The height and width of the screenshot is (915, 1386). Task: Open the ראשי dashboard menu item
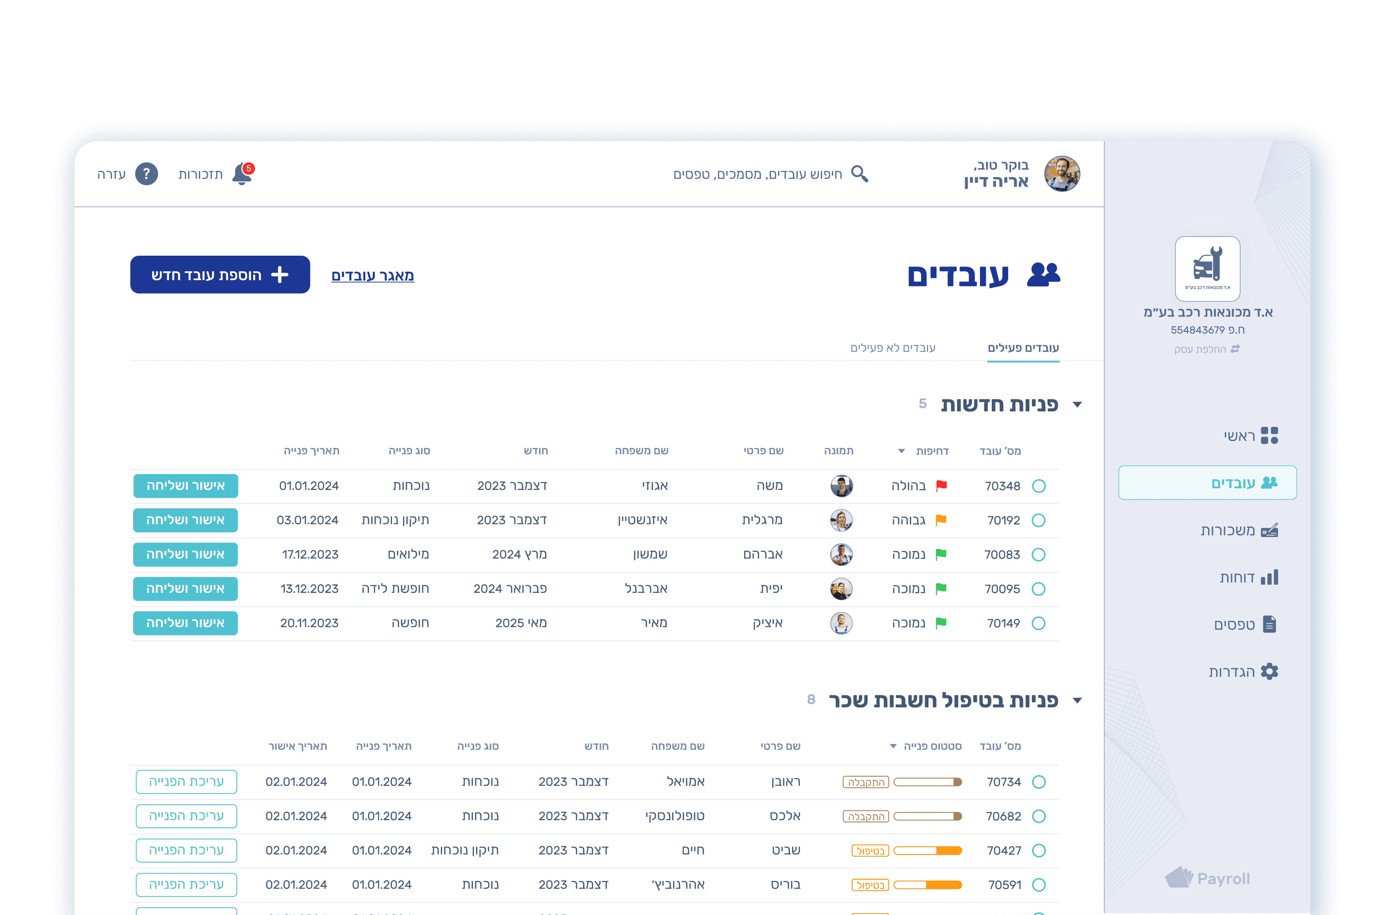point(1251,435)
